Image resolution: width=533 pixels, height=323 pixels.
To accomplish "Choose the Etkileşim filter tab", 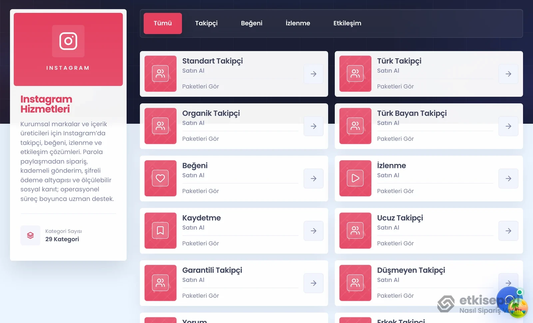I will (x=347, y=23).
